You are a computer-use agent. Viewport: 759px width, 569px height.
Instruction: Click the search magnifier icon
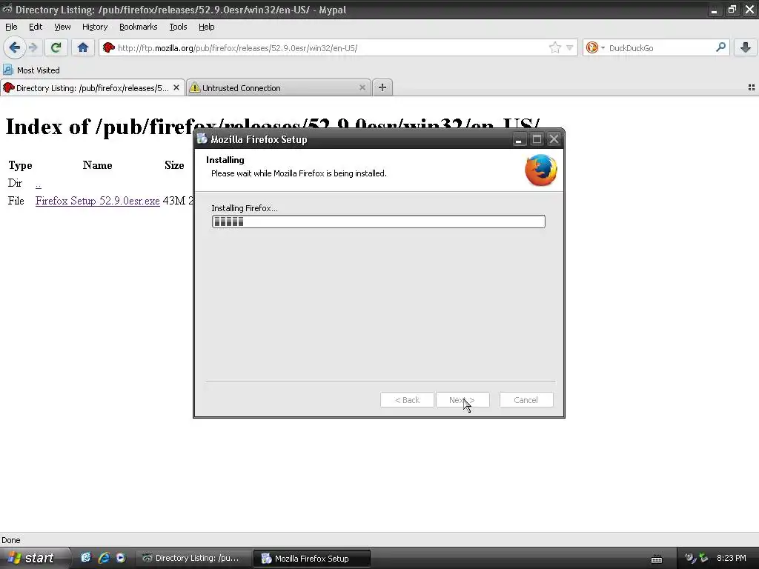pyautogui.click(x=720, y=47)
